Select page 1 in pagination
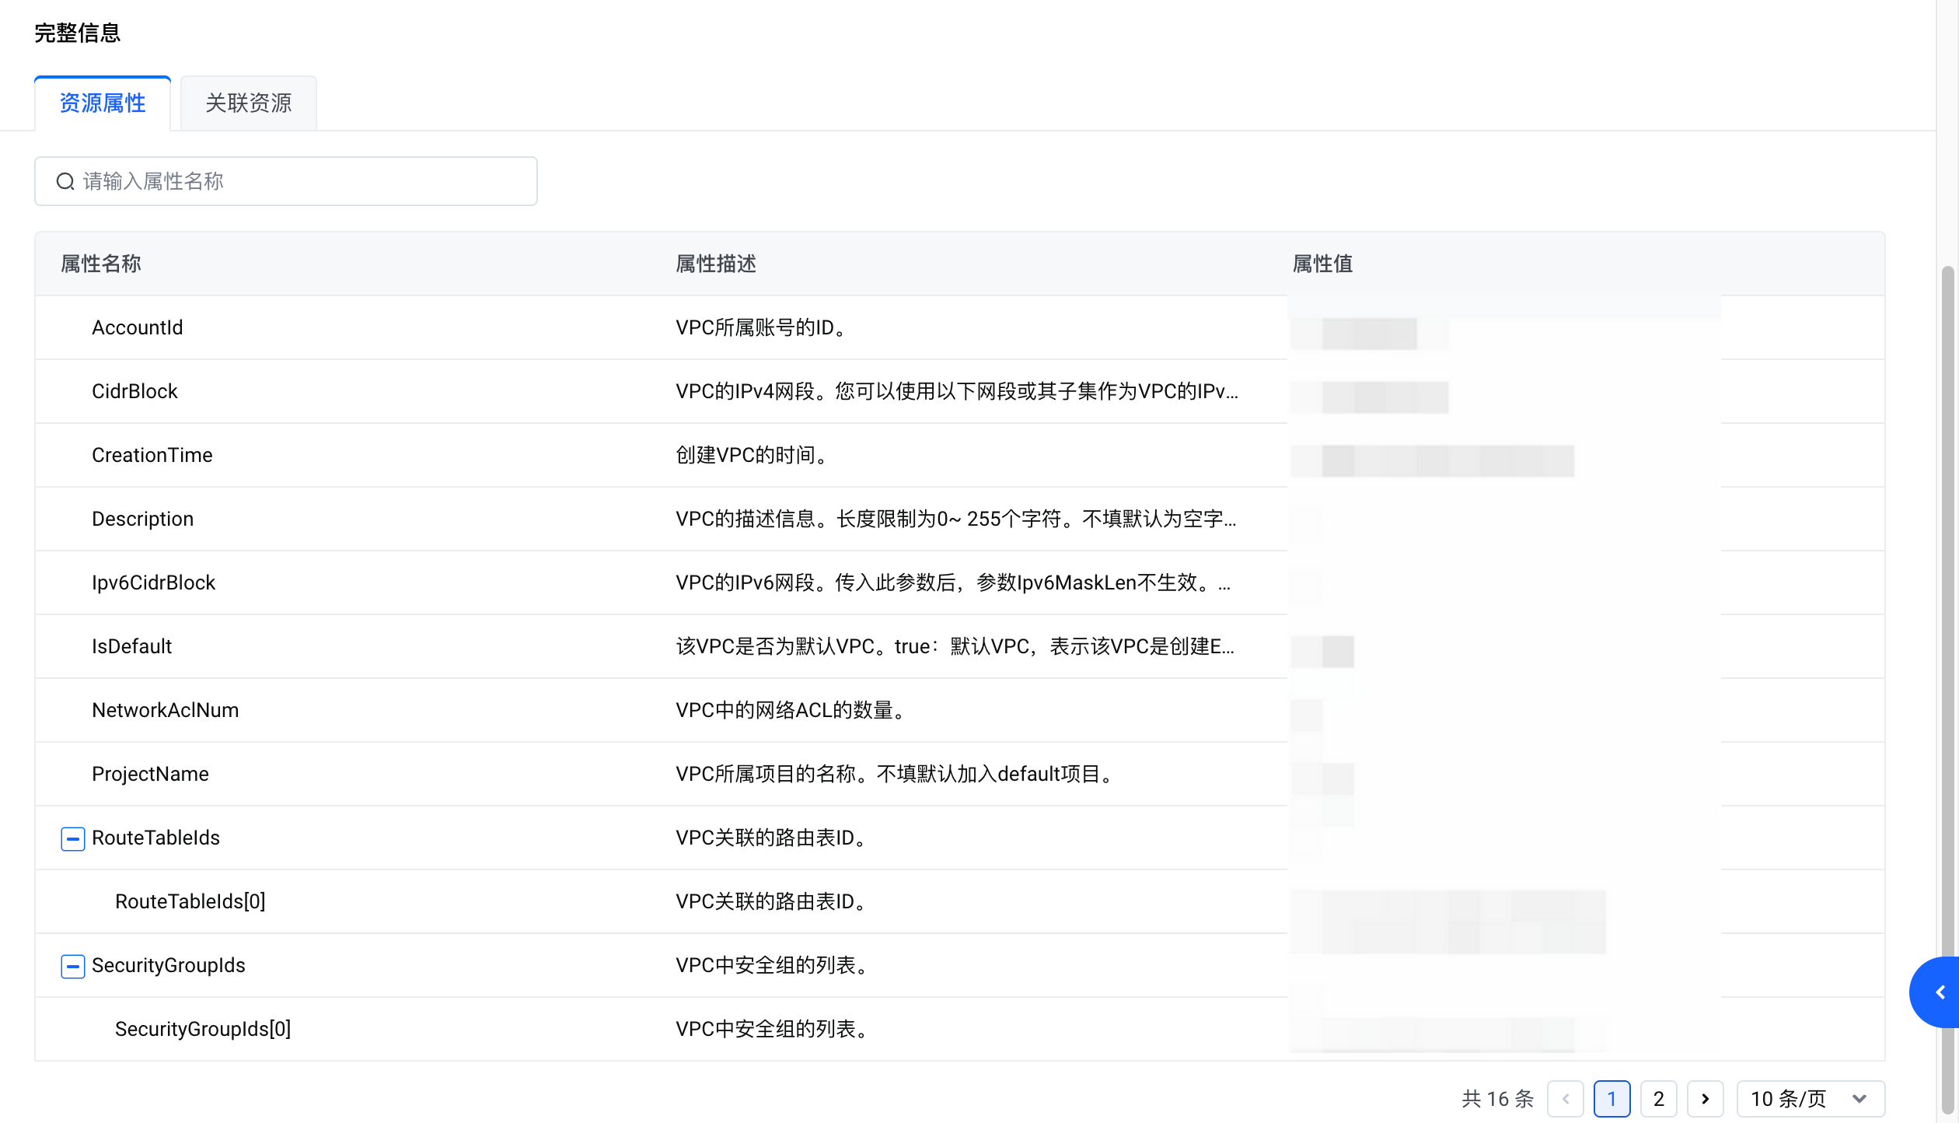The image size is (1959, 1123). 1612,1099
